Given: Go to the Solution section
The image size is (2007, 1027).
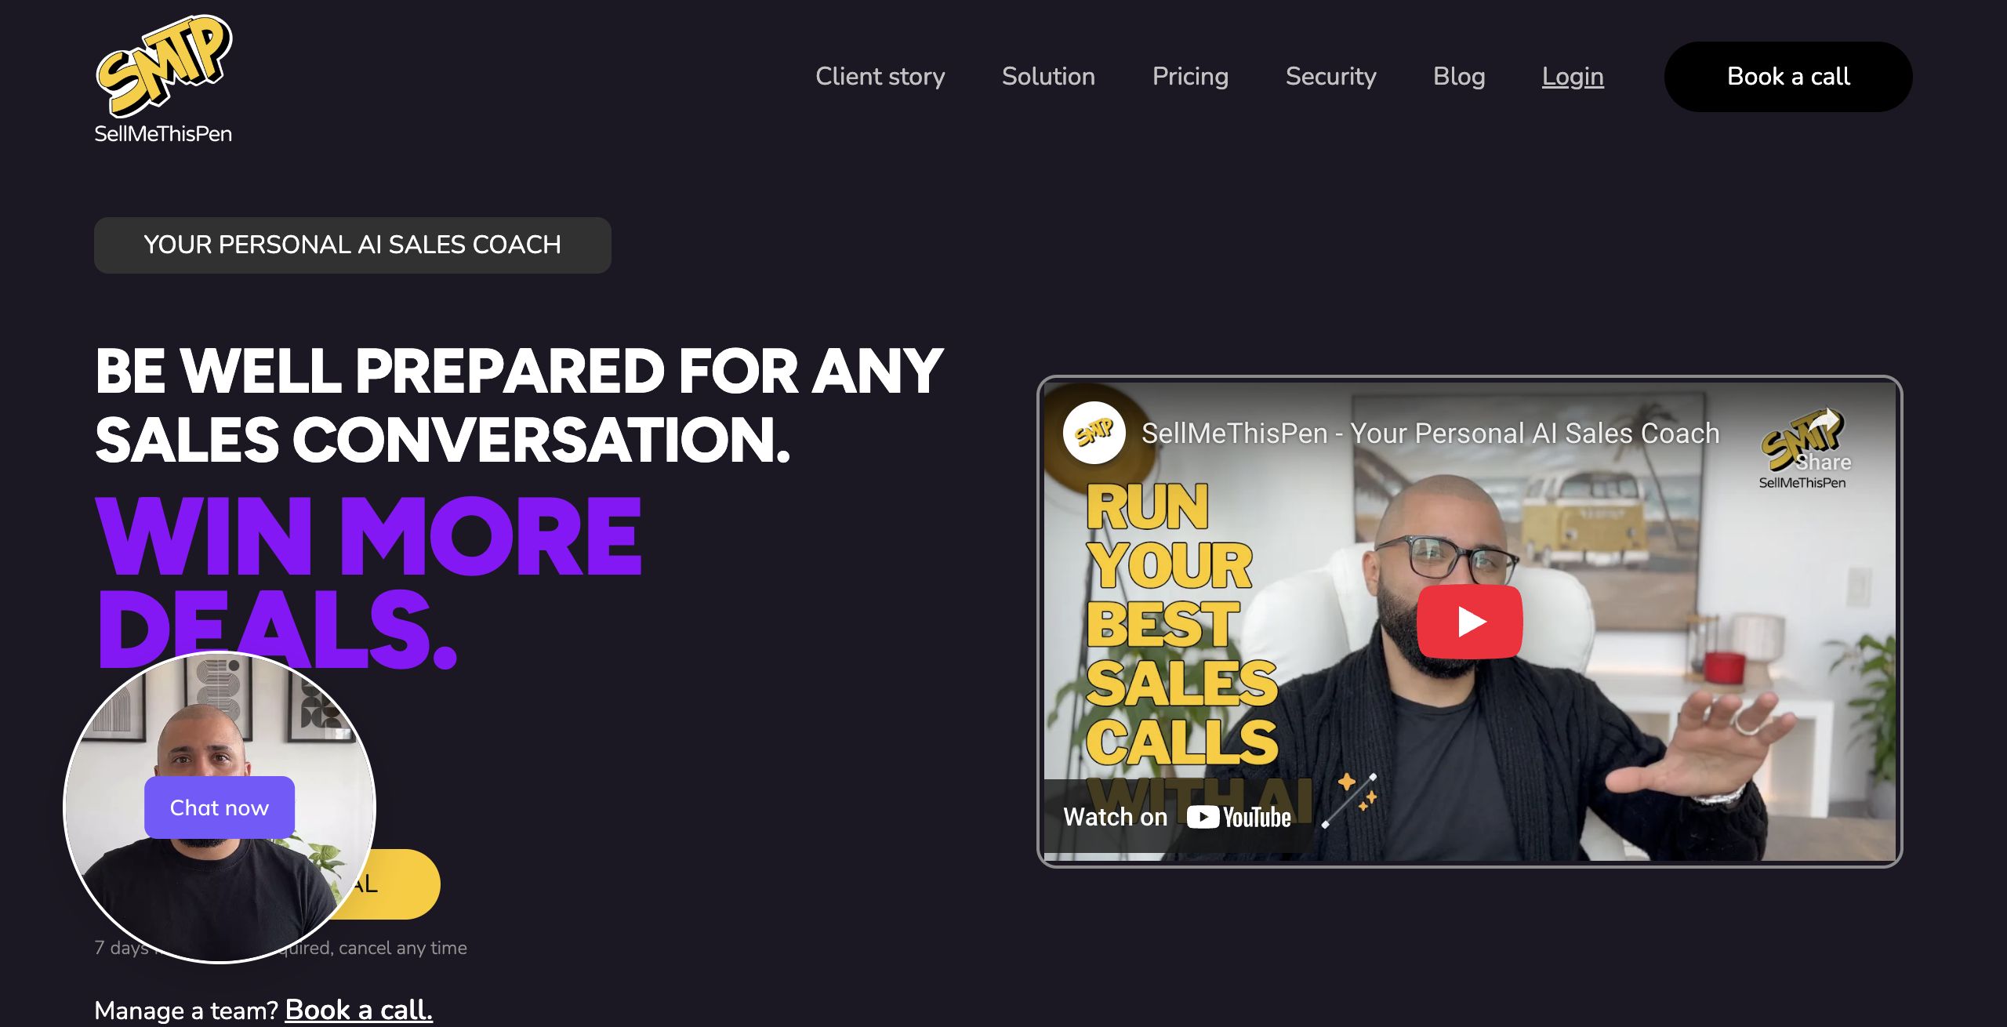Looking at the screenshot, I should 1048,76.
